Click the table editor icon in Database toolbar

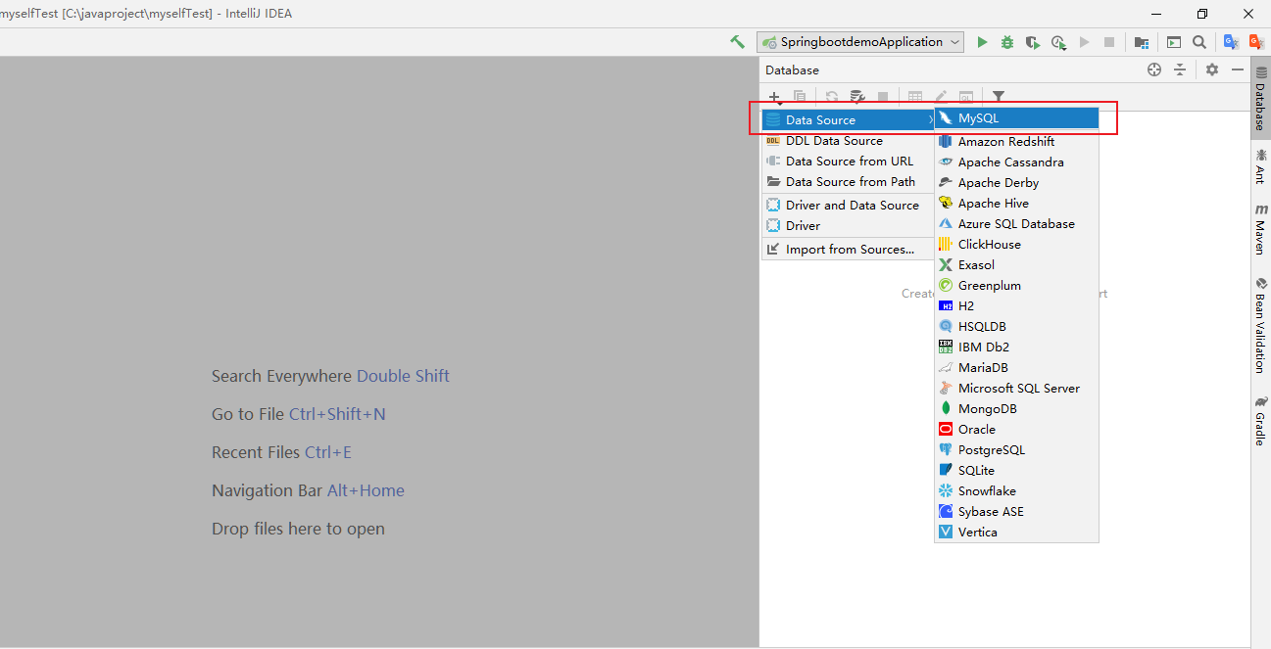pyautogui.click(x=915, y=97)
